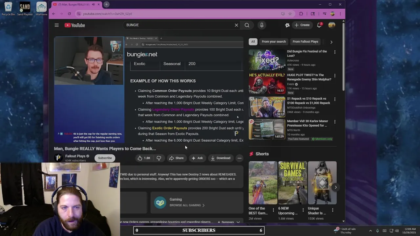Share the video

pos(176,158)
